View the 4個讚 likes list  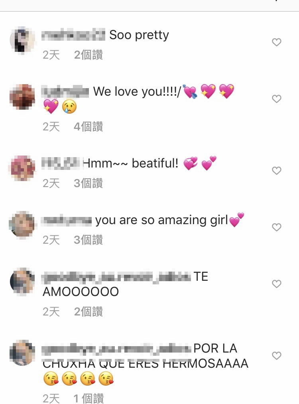click(x=89, y=127)
